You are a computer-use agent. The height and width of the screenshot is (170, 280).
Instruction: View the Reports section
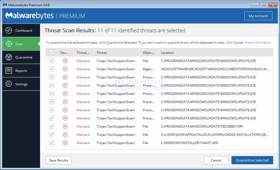pos(21,71)
